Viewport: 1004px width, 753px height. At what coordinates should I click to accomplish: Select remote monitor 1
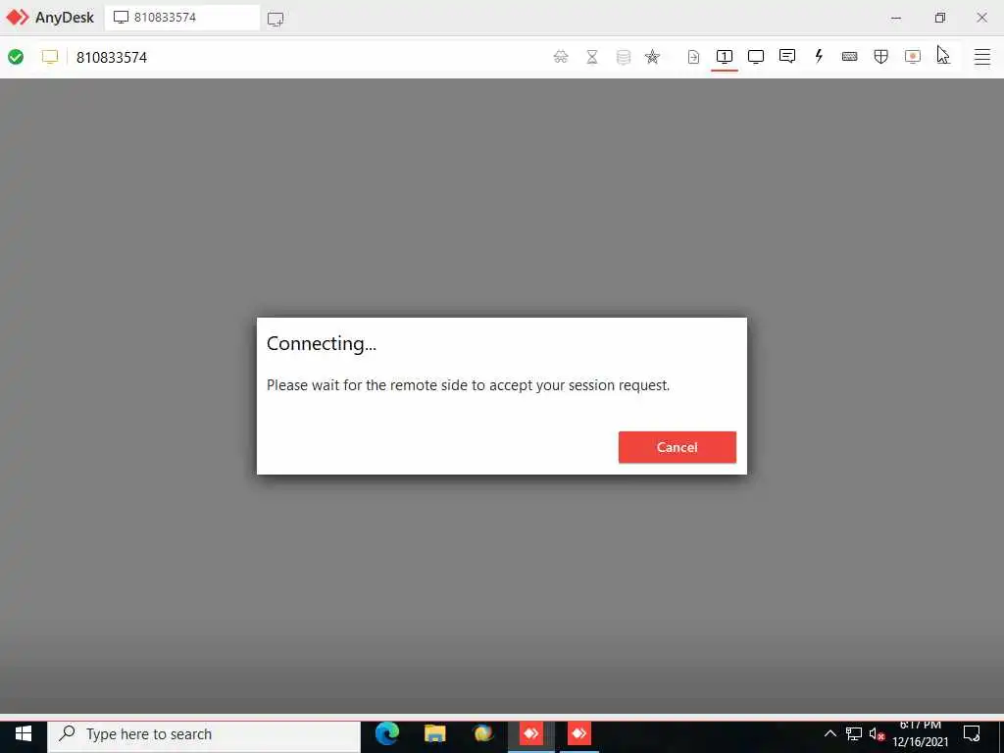click(x=725, y=57)
